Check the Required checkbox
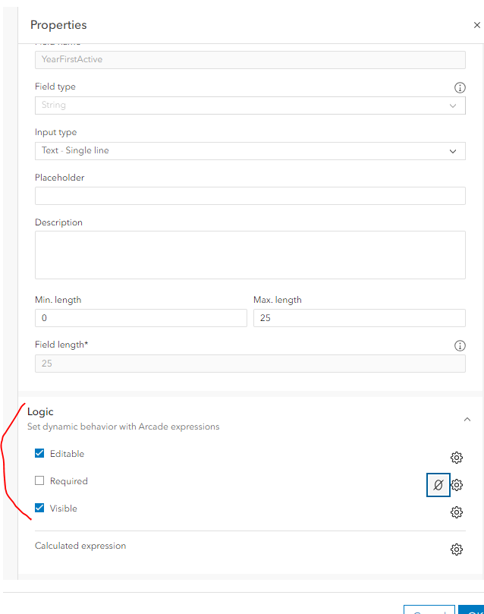This screenshot has height=614, width=484. tap(39, 481)
